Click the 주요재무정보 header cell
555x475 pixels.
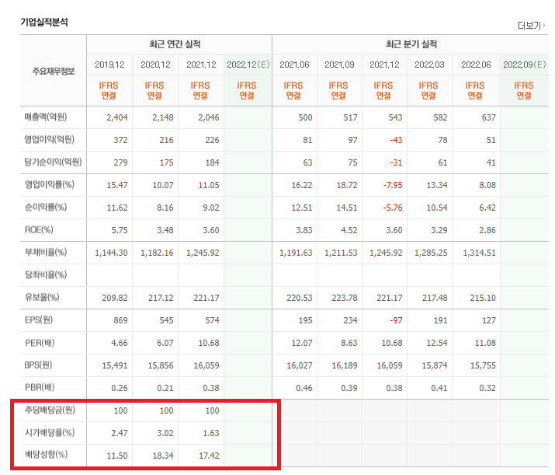click(x=54, y=72)
